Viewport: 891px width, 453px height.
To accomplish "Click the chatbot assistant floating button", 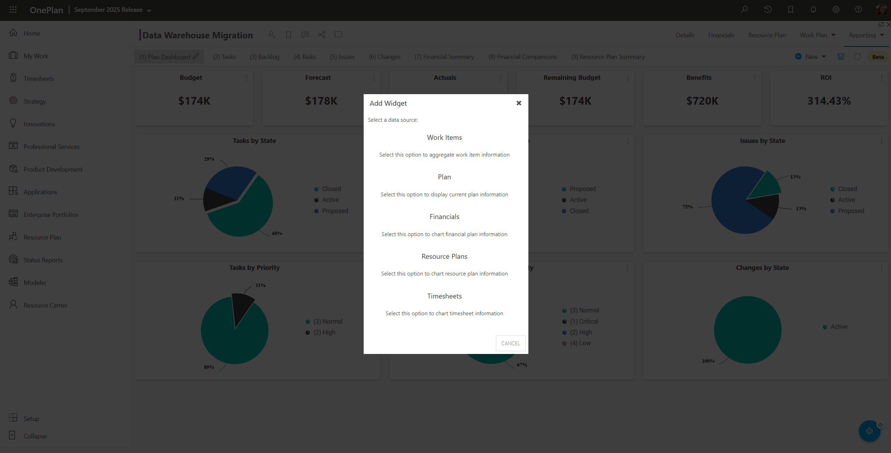I will [x=869, y=431].
